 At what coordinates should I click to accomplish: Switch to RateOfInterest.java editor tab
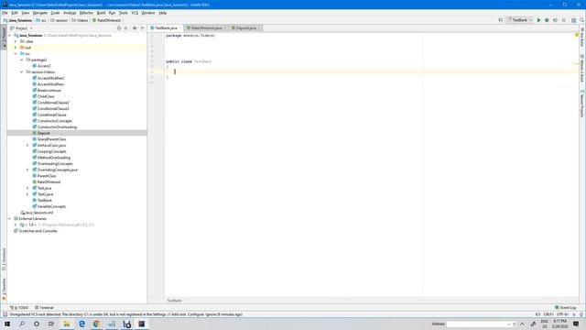click(x=206, y=28)
